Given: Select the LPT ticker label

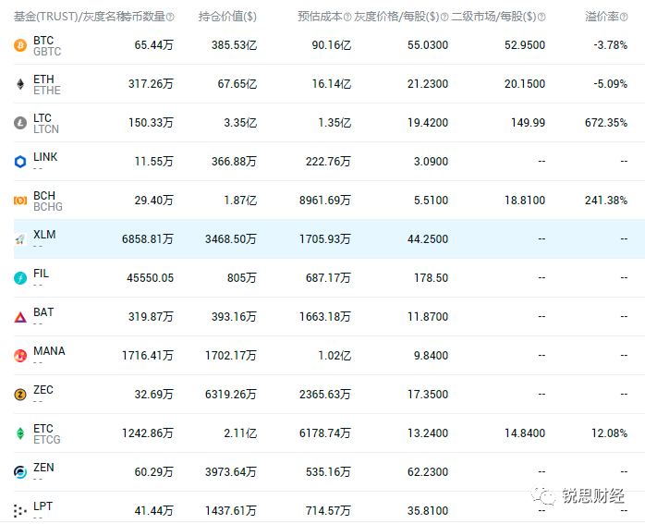Looking at the screenshot, I should pyautogui.click(x=43, y=506).
